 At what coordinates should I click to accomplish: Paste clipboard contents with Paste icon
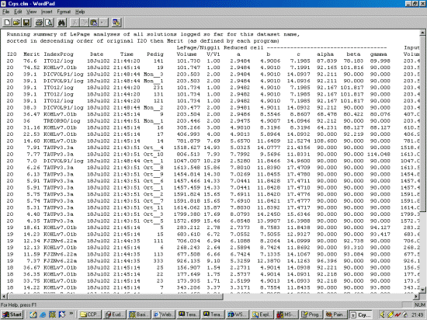(x=94, y=23)
